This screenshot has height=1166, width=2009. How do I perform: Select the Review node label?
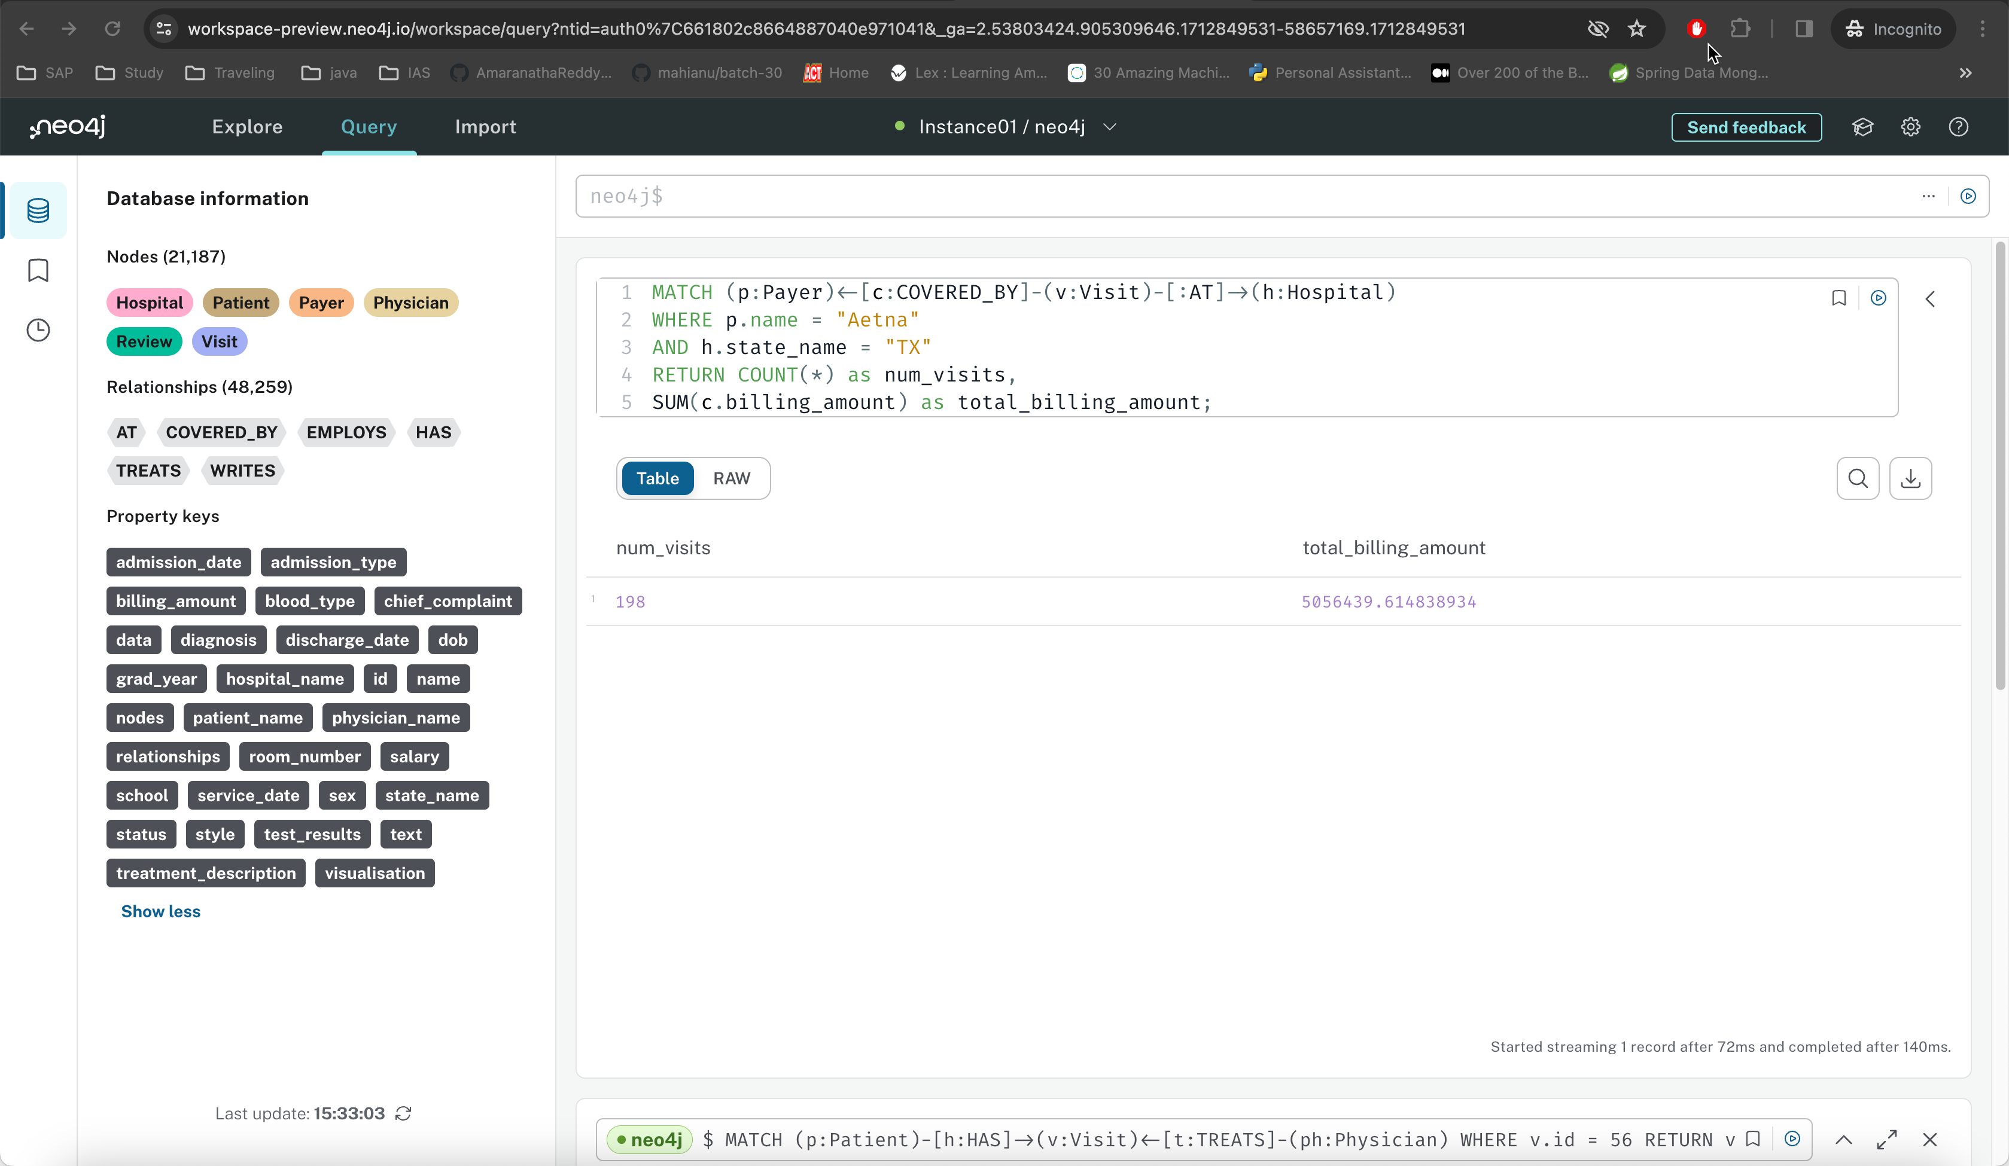pos(144,341)
